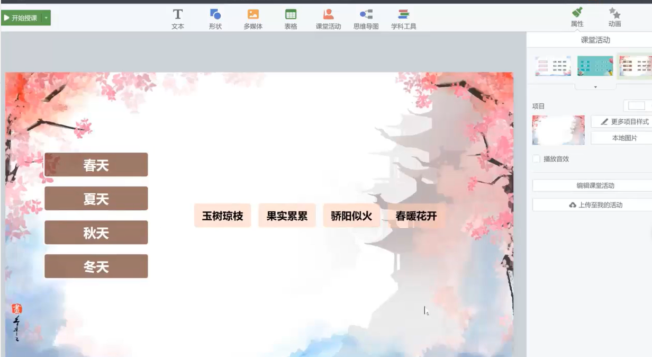
Task: Select the 骄阳似火 item card
Action: point(351,216)
